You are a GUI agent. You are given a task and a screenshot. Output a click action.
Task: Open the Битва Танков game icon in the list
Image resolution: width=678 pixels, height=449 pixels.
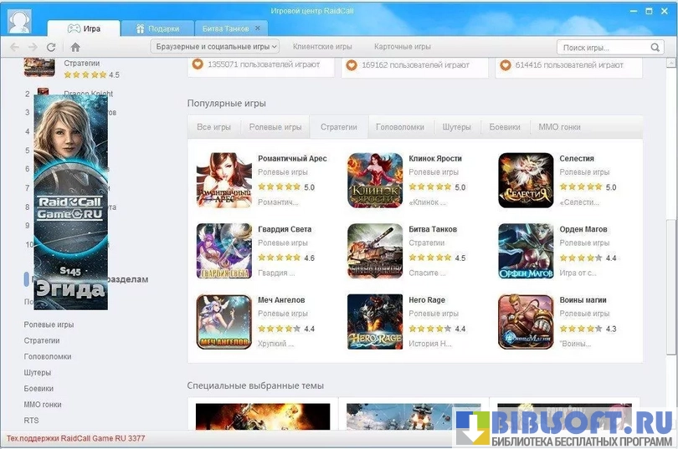click(x=375, y=251)
